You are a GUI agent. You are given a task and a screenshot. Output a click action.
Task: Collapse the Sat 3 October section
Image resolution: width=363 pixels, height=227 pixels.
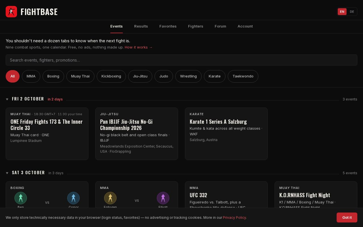pos(7,173)
